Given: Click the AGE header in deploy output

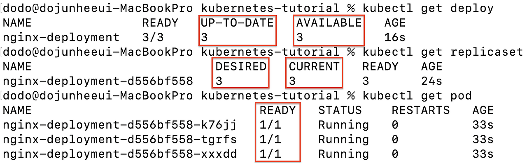Looking at the screenshot, I should [395, 23].
